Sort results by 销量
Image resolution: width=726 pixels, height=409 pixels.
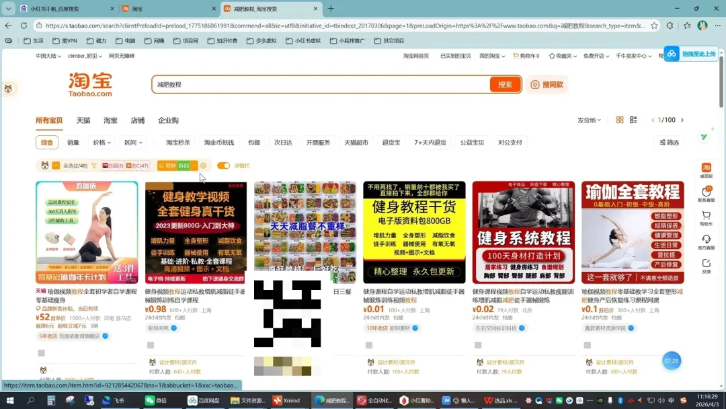[x=73, y=143]
